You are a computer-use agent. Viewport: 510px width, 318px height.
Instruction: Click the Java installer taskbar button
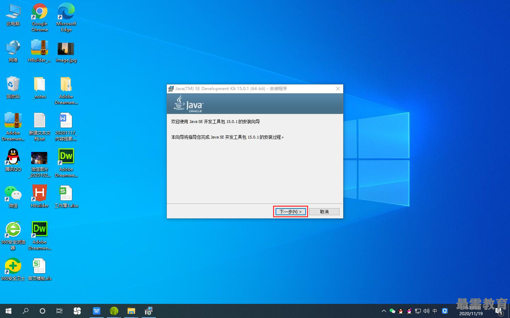pos(148,311)
